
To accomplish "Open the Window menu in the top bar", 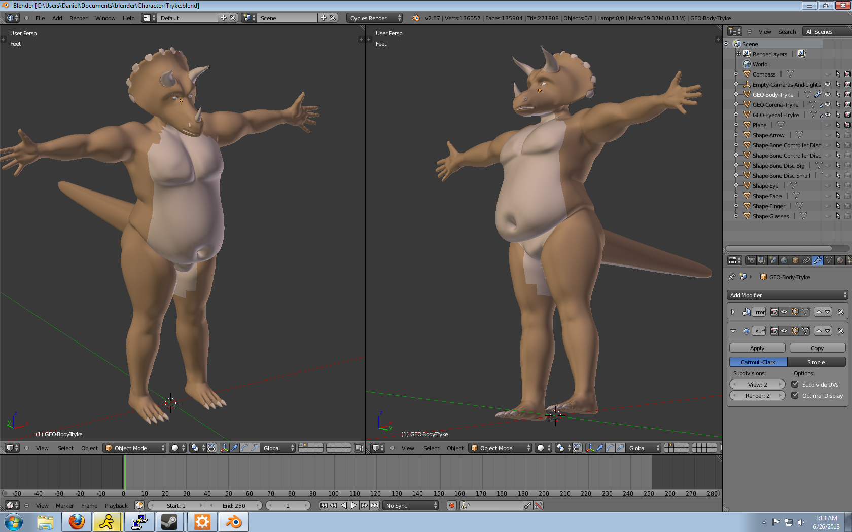I will (105, 18).
